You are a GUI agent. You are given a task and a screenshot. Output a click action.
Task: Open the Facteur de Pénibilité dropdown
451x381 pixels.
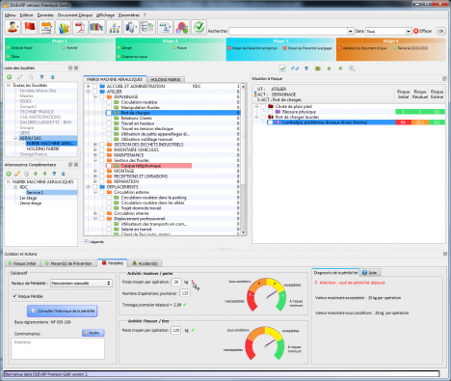tap(81, 283)
